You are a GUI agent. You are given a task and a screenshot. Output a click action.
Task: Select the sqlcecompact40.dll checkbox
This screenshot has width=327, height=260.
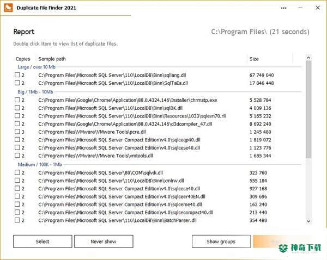17,212
